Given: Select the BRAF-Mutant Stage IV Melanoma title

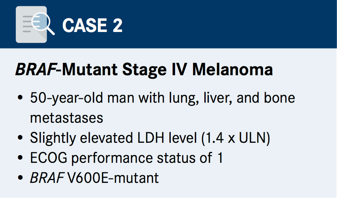Looking at the screenshot, I should pos(144,69).
